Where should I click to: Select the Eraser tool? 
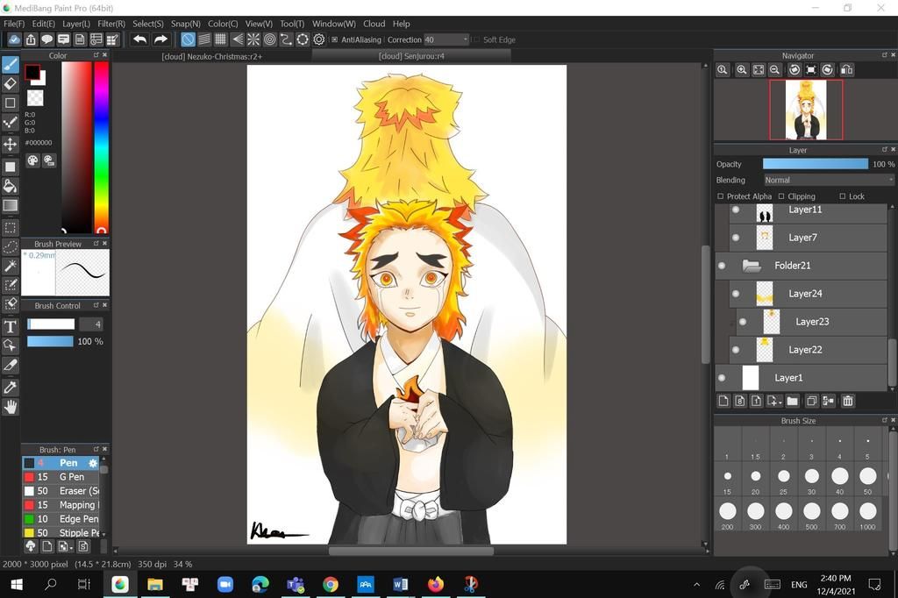point(11,83)
